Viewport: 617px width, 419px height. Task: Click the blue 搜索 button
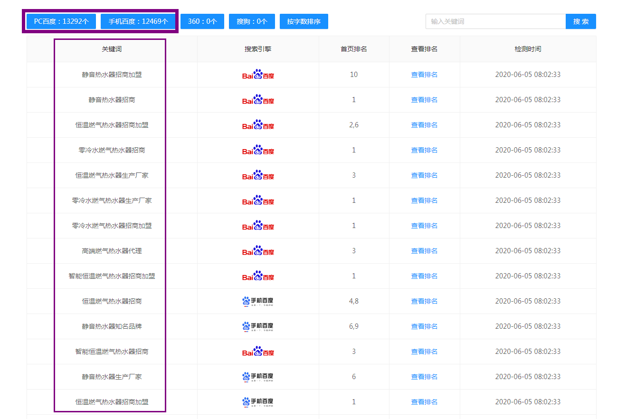[x=581, y=21]
